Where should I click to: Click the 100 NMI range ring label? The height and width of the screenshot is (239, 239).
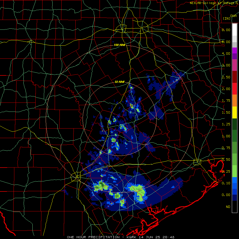click(x=119, y=45)
